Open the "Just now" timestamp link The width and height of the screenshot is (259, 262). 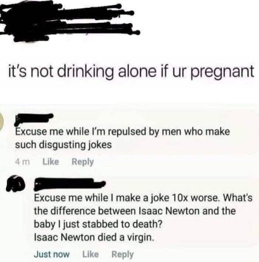(x=52, y=254)
